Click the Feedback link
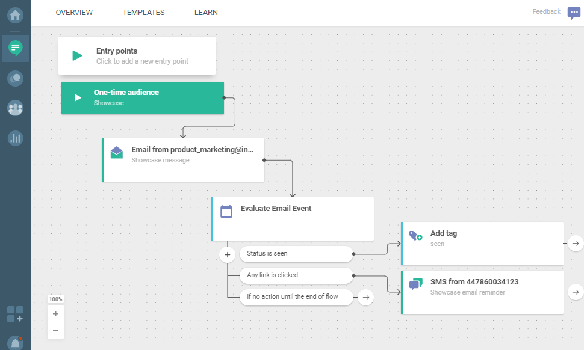Image resolution: width=584 pixels, height=350 pixels. tap(546, 12)
